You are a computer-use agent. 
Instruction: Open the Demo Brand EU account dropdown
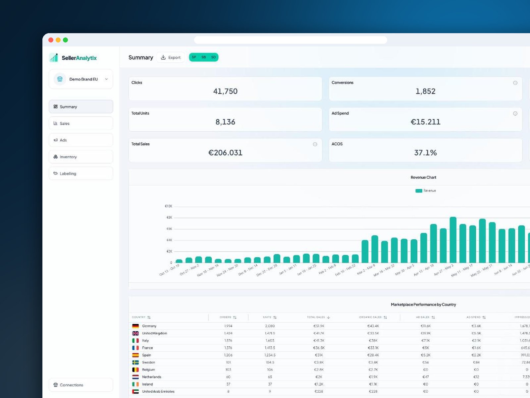pyautogui.click(x=81, y=79)
